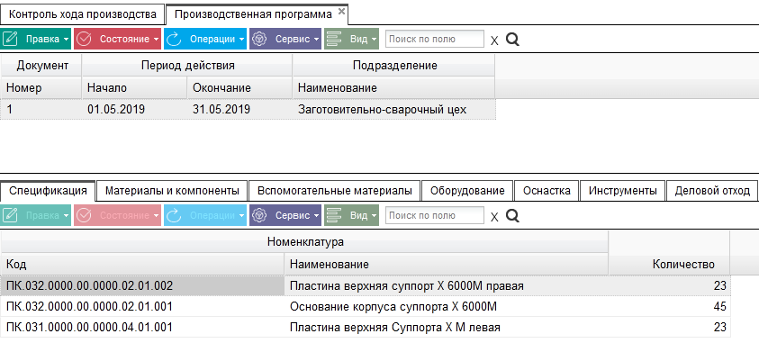Viewport: 759px width, 352px height.
Task: Click the specification panel's search magnifier icon
Action: point(512,215)
